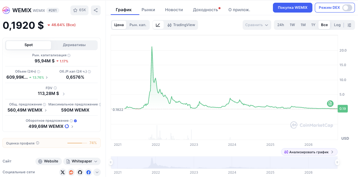Viewport: 358px width, 177px height.
Task: Open the X (Twitter) social link
Action: tap(63, 173)
